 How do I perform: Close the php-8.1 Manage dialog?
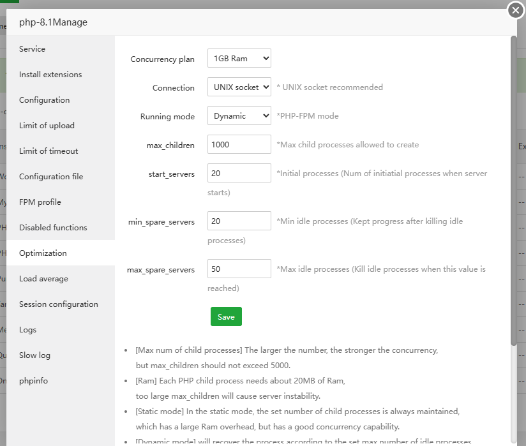click(516, 10)
